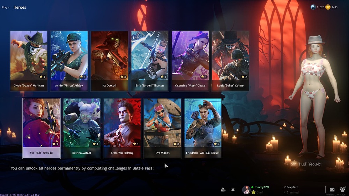Open the friends group icon
The image size is (349, 196).
click(343, 189)
